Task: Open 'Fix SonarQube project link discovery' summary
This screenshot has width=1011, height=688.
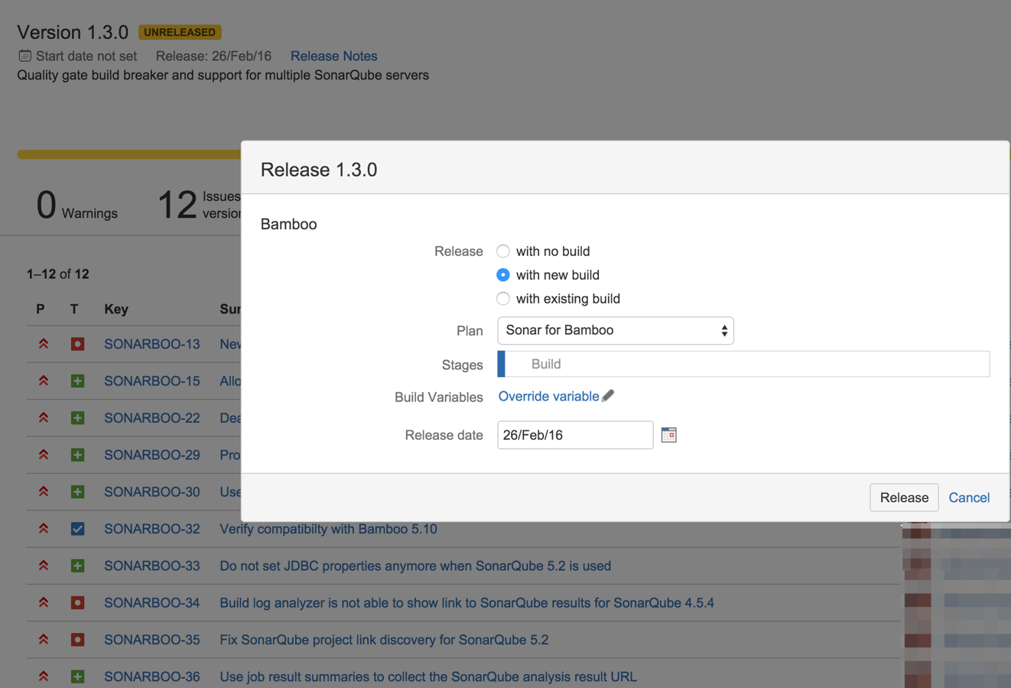Action: point(384,640)
